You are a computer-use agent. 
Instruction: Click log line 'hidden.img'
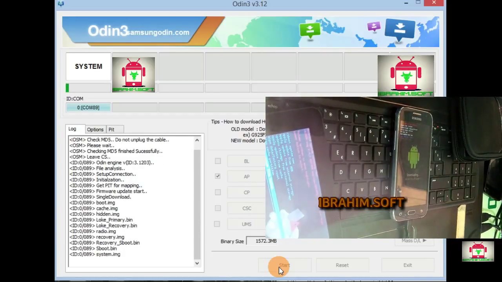pyautogui.click(x=95, y=214)
